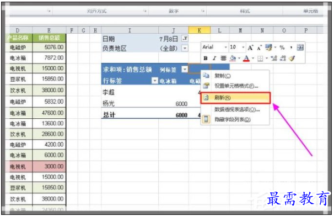
Task: Increase font size with the large A icon
Action: click(x=250, y=48)
